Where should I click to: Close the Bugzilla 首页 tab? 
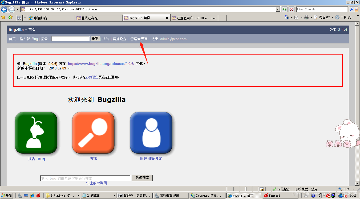tap(167, 18)
